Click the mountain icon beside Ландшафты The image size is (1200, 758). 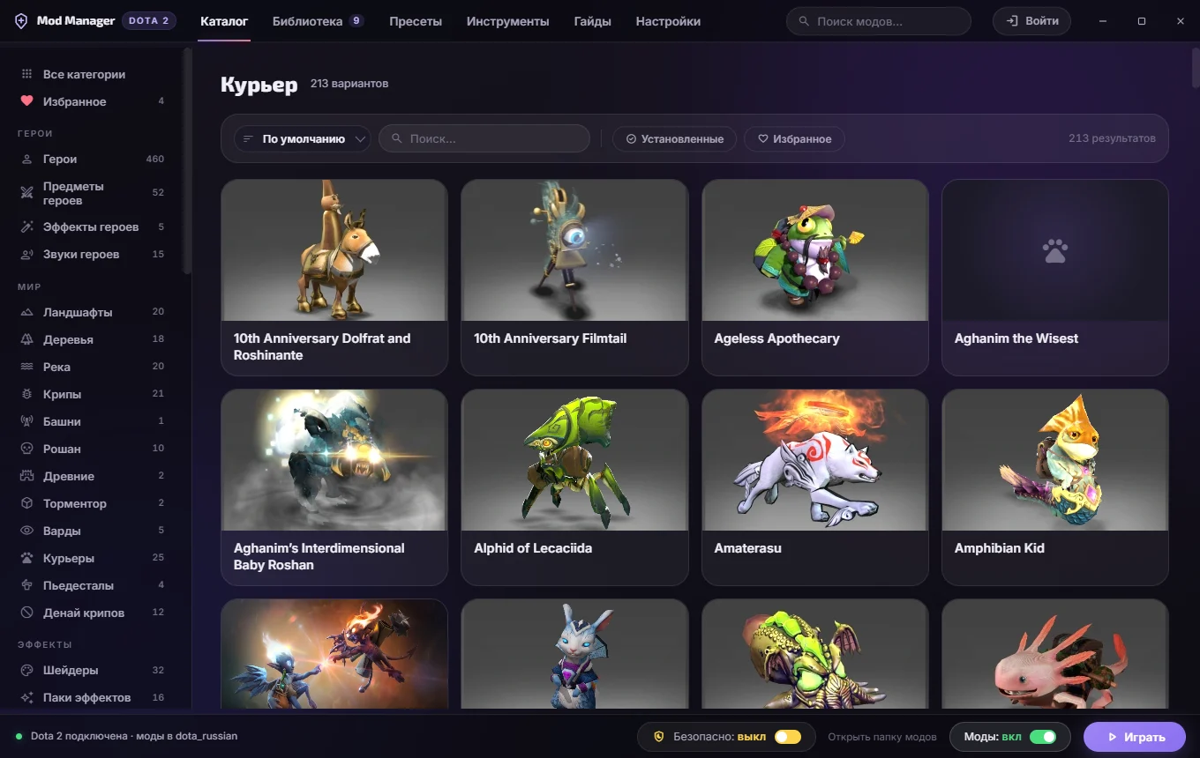pyautogui.click(x=26, y=313)
